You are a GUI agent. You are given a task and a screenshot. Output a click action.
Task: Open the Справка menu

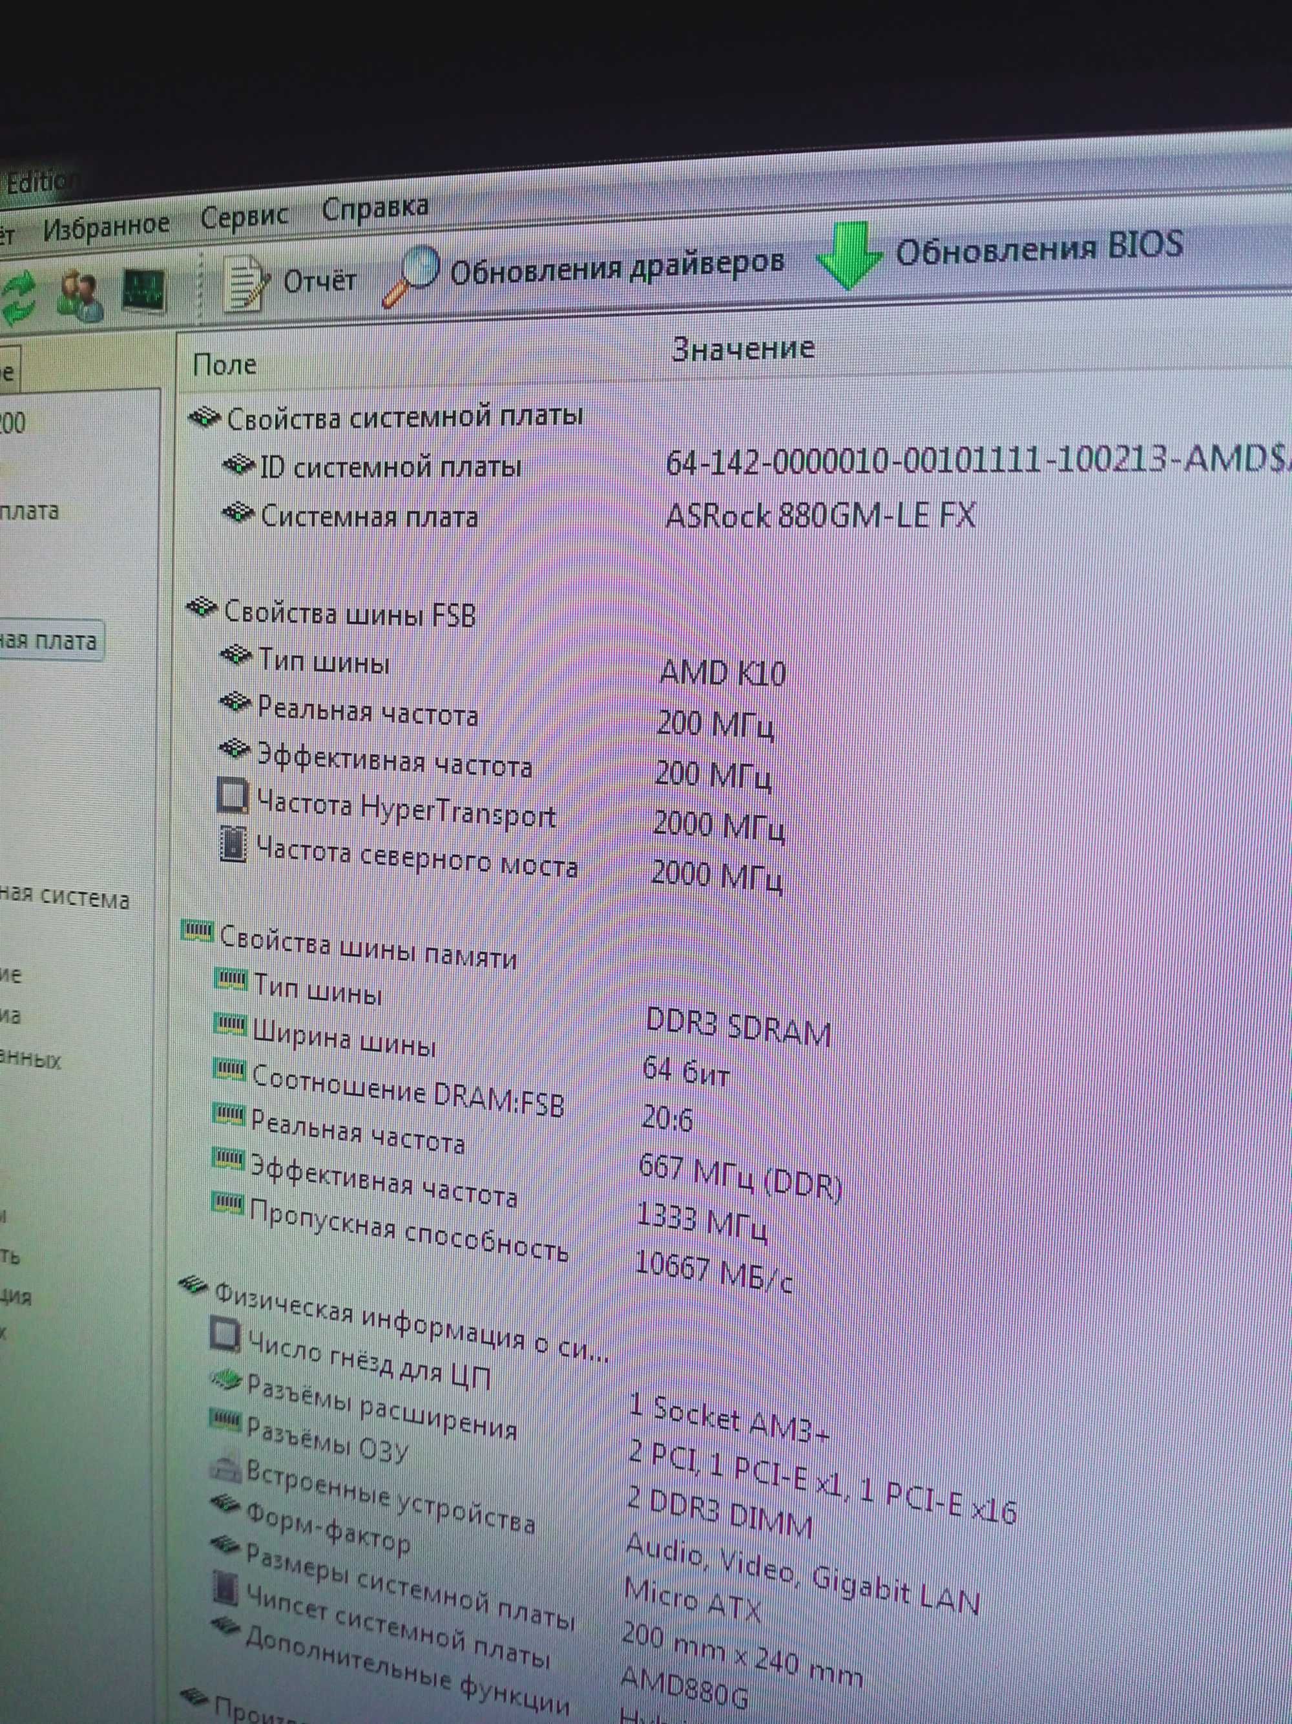[x=375, y=209]
